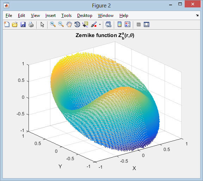
Task: Enable the Rotate 3D tool
Action: [77, 24]
